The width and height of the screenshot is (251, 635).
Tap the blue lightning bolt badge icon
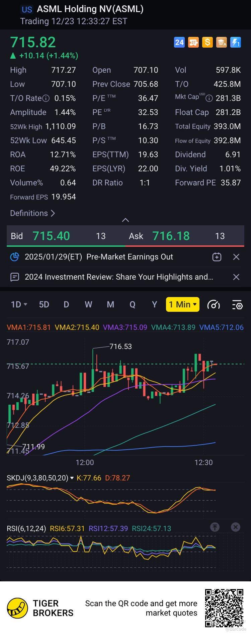(236, 42)
